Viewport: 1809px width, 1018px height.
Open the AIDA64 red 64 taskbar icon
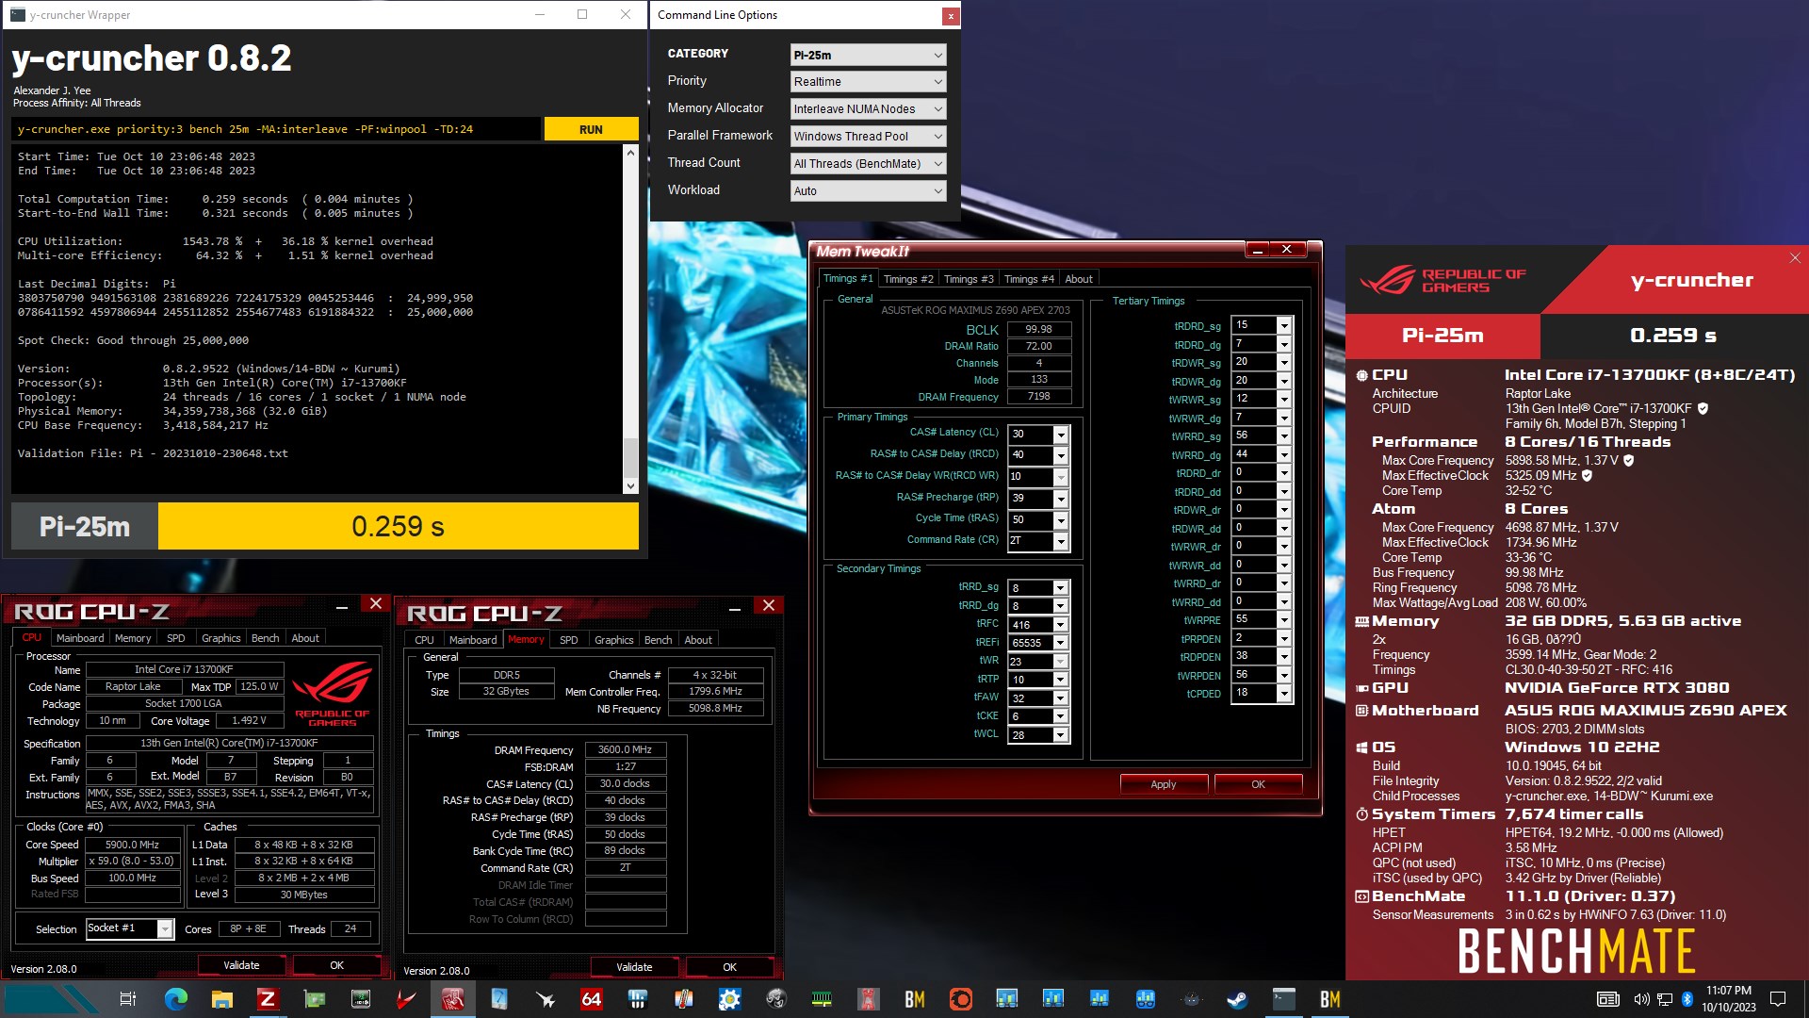(x=591, y=999)
